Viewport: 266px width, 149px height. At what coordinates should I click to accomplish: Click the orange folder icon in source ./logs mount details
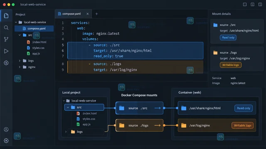(x=215, y=53)
